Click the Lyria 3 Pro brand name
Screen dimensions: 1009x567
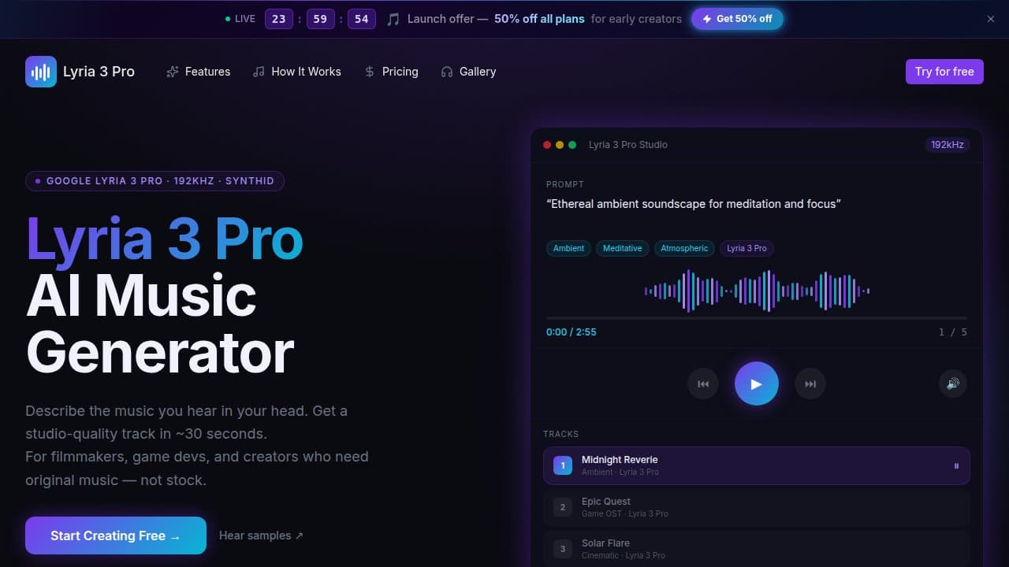[99, 72]
